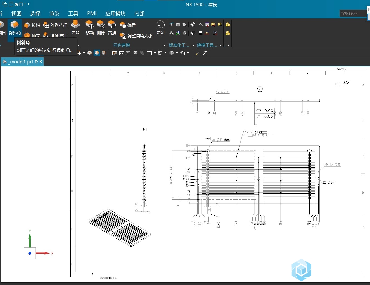Viewport: 370px width, 285px height.
Task: Click the folder with circles icon
Action: pyautogui.click(x=220, y=24)
